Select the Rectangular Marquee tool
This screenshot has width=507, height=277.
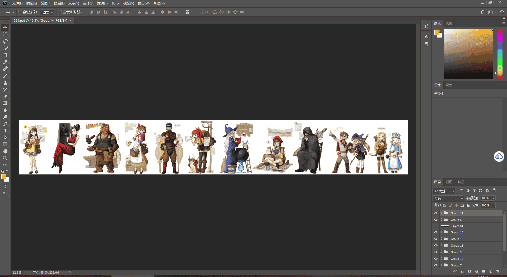click(x=5, y=34)
